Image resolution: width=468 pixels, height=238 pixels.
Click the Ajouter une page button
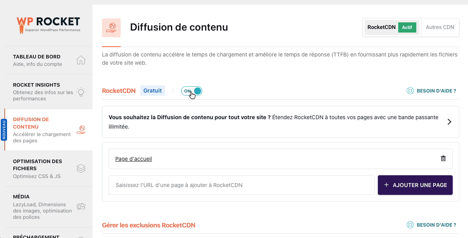[x=415, y=185]
